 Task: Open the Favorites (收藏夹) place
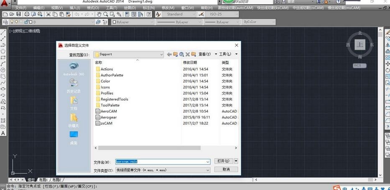74,120
